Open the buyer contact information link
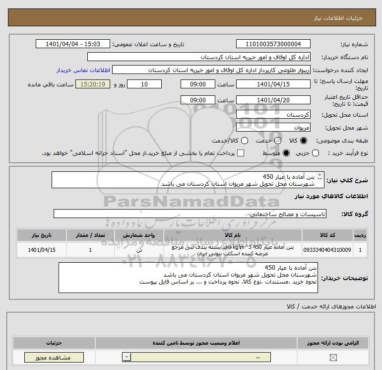Image resolution: width=382 pixels, height=370 pixels. 83,70
